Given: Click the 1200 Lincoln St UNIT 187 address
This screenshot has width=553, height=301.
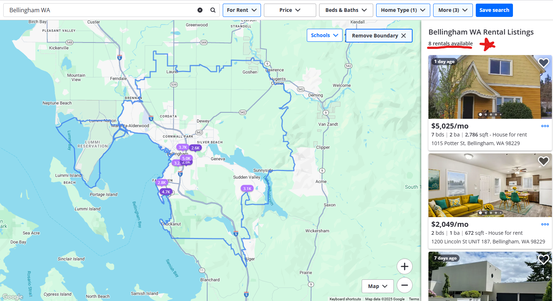Looking at the screenshot, I should (x=488, y=242).
